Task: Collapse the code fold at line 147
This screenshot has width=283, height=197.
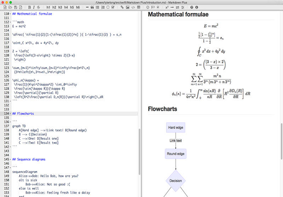Action: (x=10, y=168)
